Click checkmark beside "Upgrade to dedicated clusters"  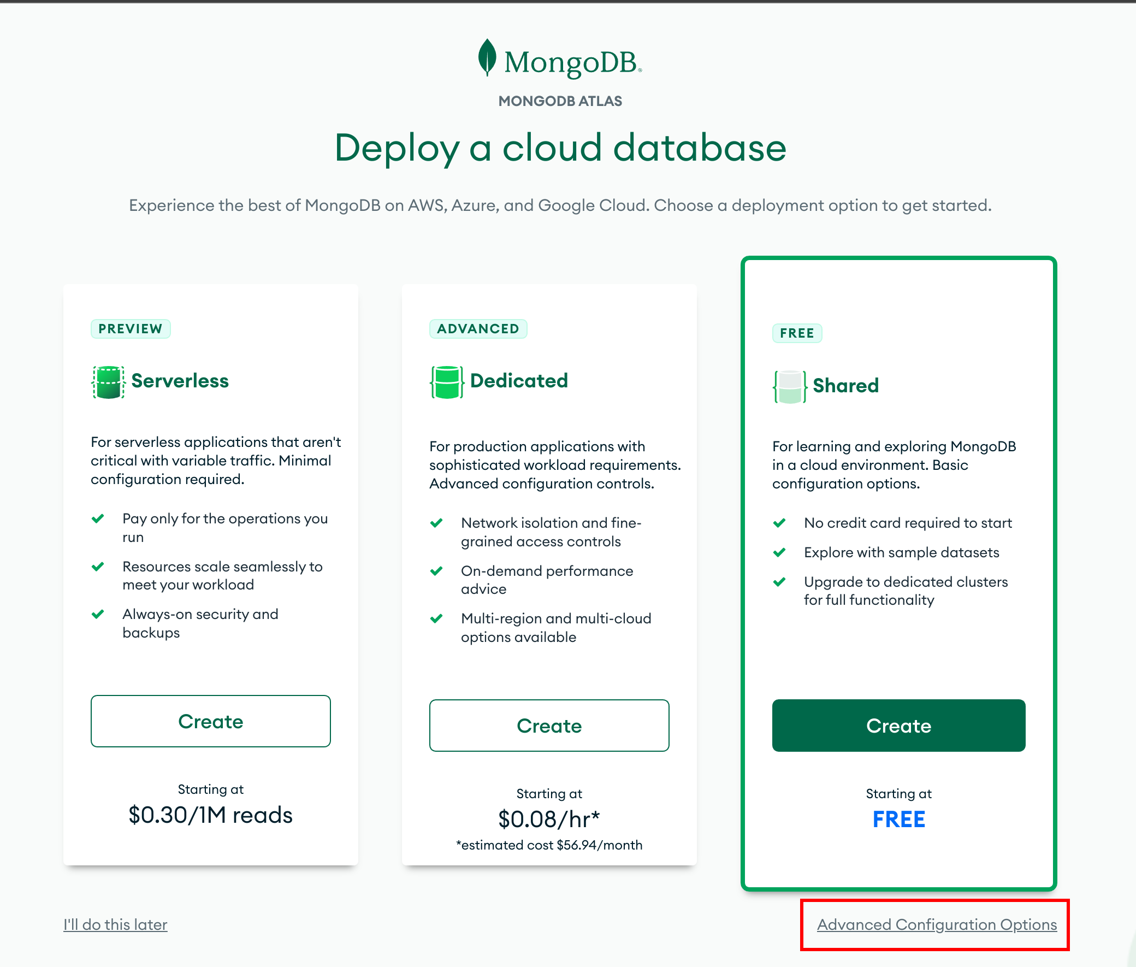pyautogui.click(x=779, y=582)
